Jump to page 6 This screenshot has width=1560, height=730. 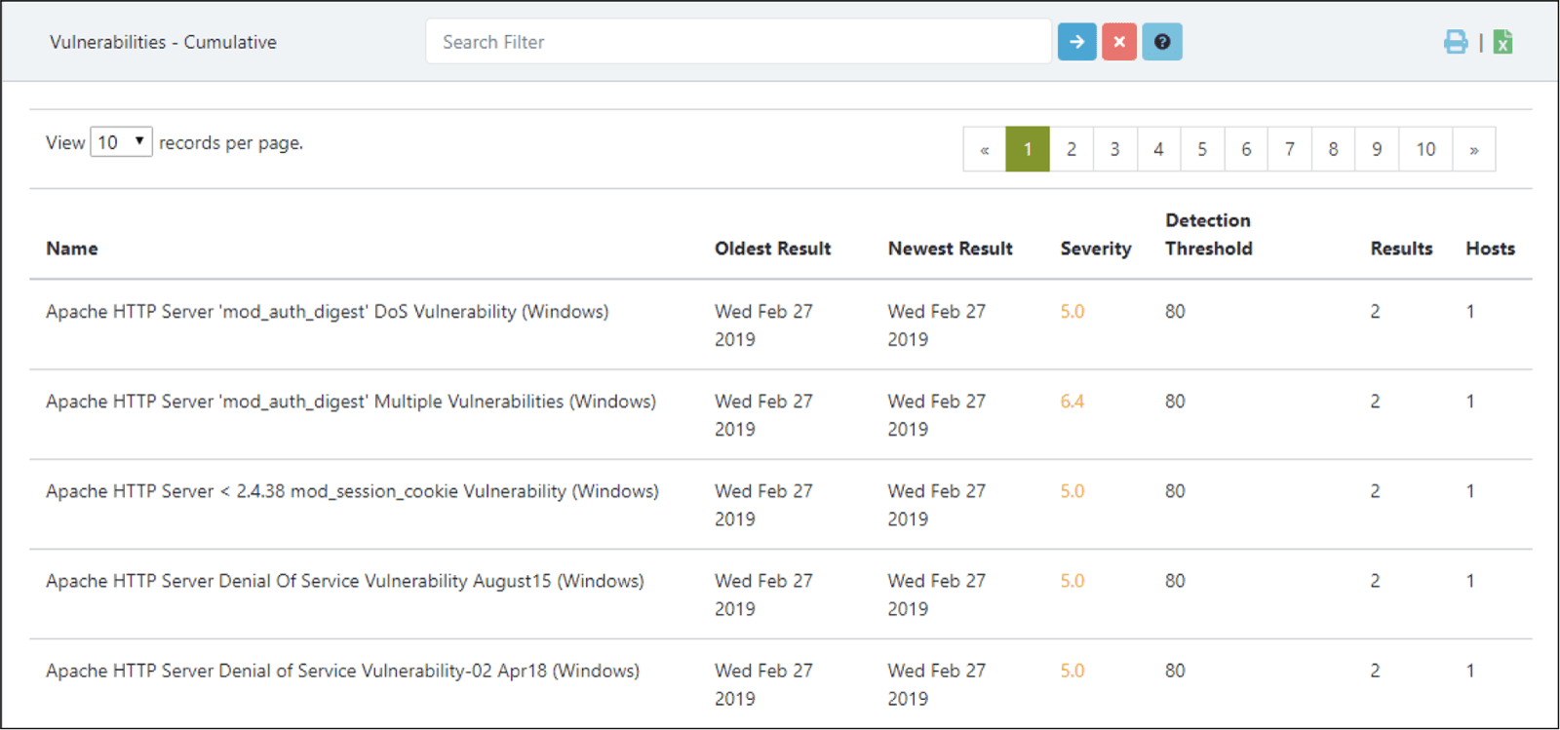tap(1246, 149)
